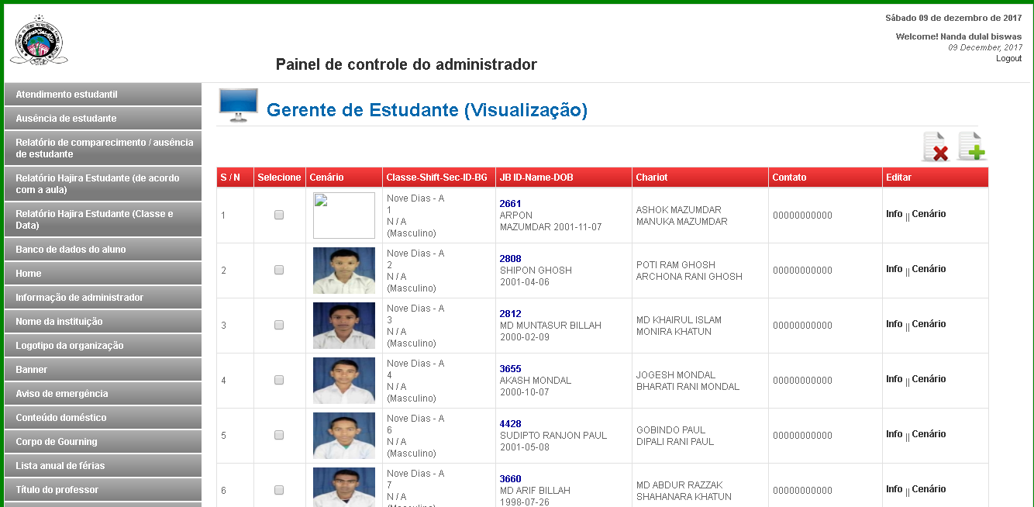Open Info for AKASH MONDAL
The width and height of the screenshot is (1034, 507).
tap(894, 379)
